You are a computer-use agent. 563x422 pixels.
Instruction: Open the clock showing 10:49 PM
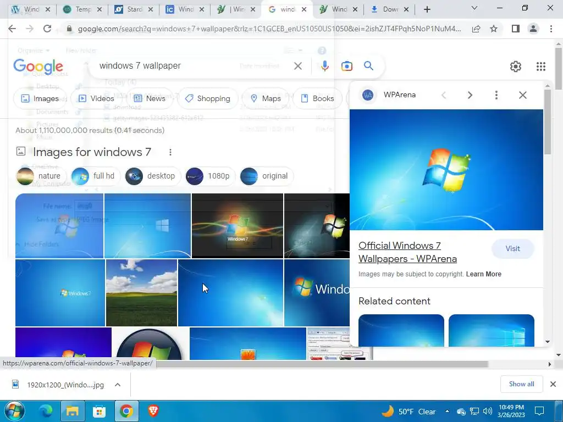(511, 411)
